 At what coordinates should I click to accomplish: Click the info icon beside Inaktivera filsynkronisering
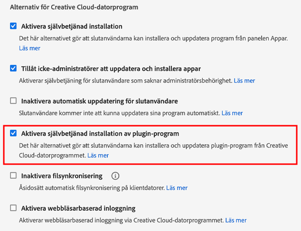115,176
